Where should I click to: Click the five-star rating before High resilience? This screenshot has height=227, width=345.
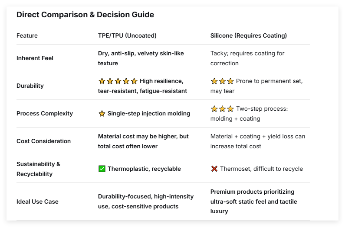tap(118, 81)
